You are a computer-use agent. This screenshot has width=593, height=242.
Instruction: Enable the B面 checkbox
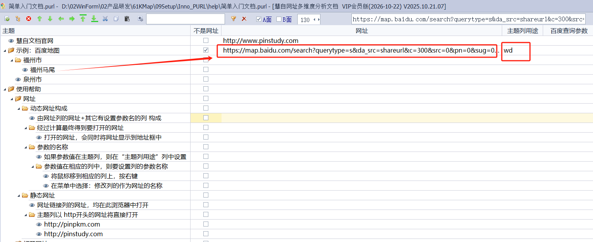[x=279, y=19]
